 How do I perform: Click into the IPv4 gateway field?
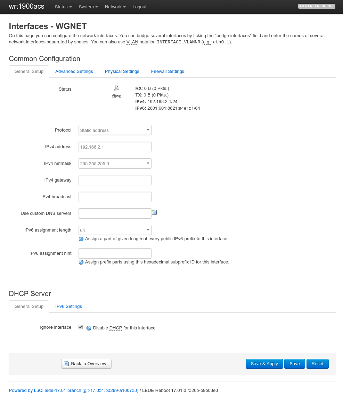(115, 180)
